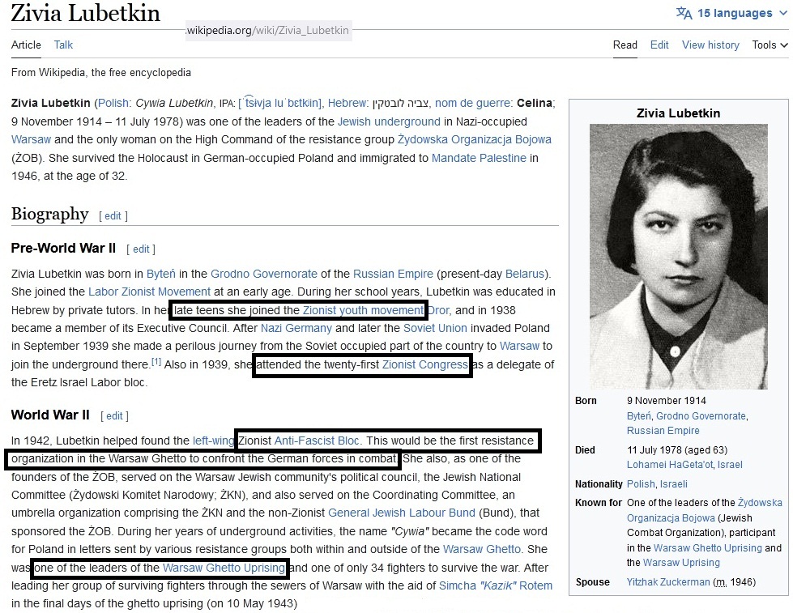Viewport: 793px width, 613px height.
Task: Open the 15 languages selector
Action: [x=734, y=13]
